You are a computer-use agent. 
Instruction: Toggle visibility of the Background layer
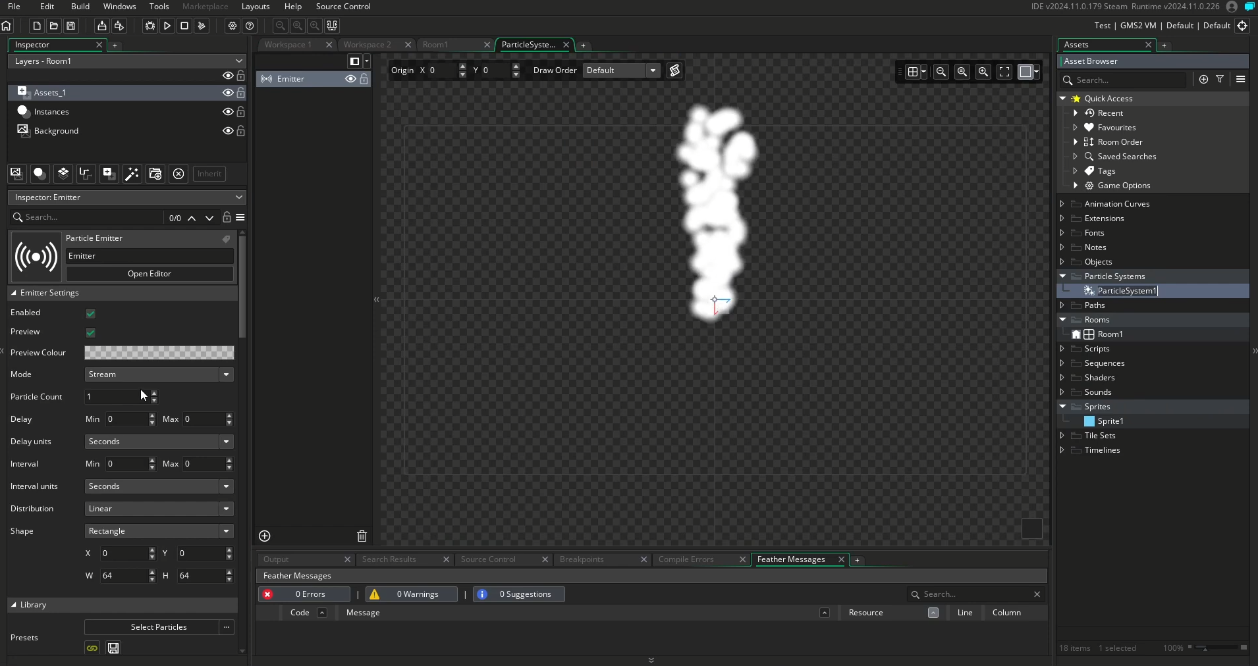pyautogui.click(x=228, y=131)
